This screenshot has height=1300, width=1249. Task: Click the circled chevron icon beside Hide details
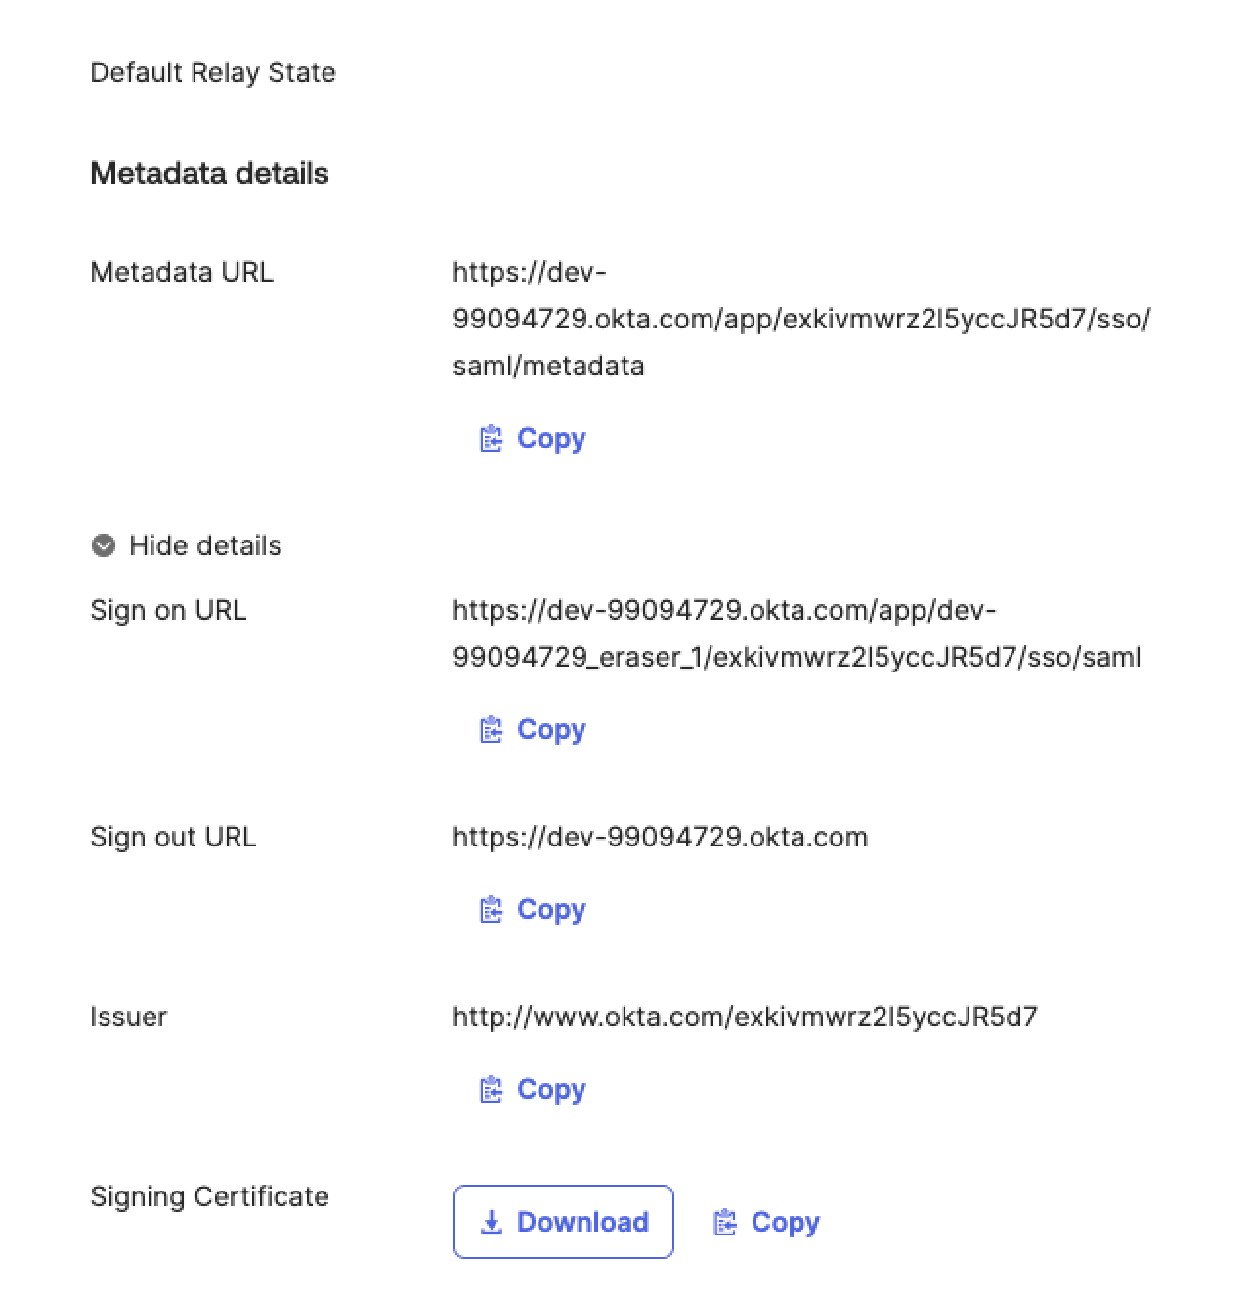(x=103, y=545)
